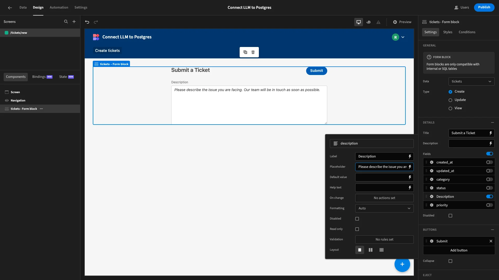Open the warnings triangle icon
499x280 pixels.
[378, 22]
